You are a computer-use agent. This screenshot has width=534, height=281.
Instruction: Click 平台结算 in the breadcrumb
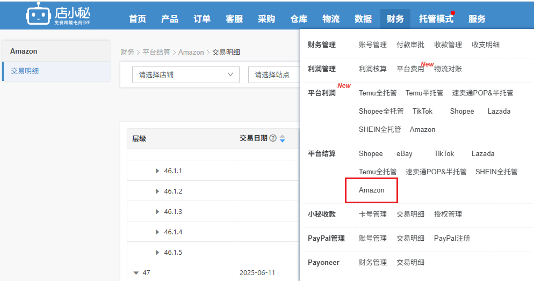[156, 53]
